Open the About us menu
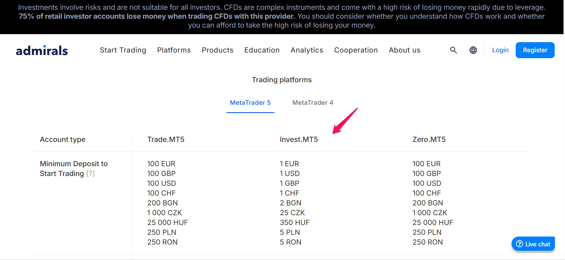 pos(405,50)
